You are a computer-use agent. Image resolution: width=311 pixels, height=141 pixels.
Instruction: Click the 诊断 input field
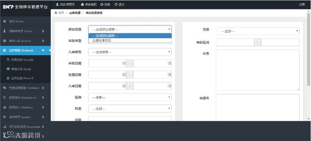click(130, 119)
